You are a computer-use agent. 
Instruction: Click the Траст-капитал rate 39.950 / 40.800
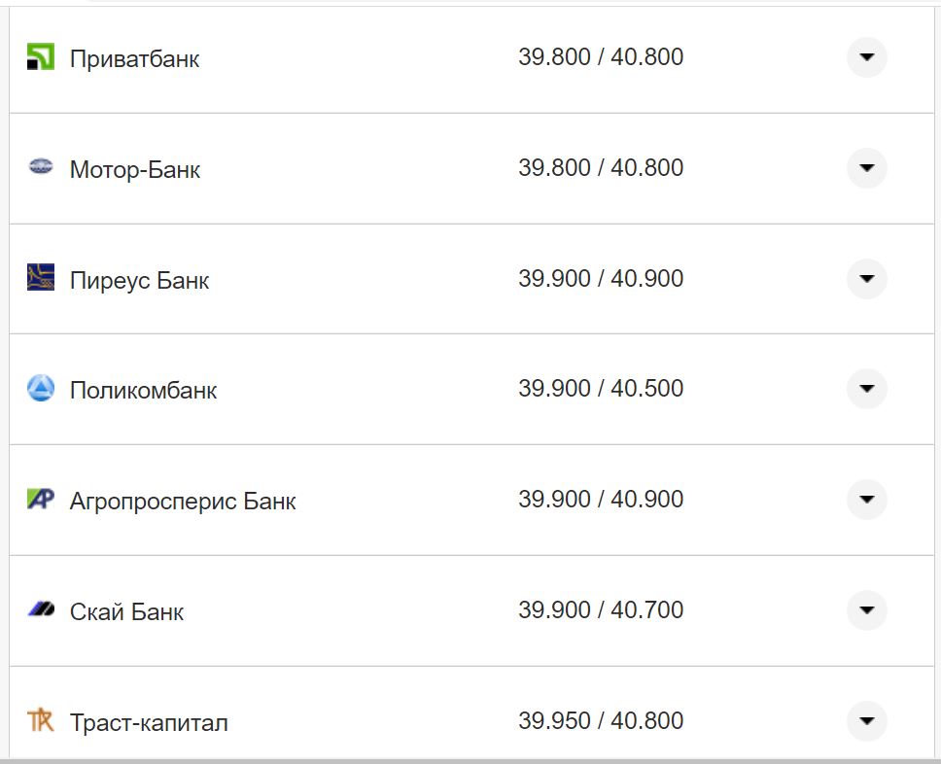(600, 721)
